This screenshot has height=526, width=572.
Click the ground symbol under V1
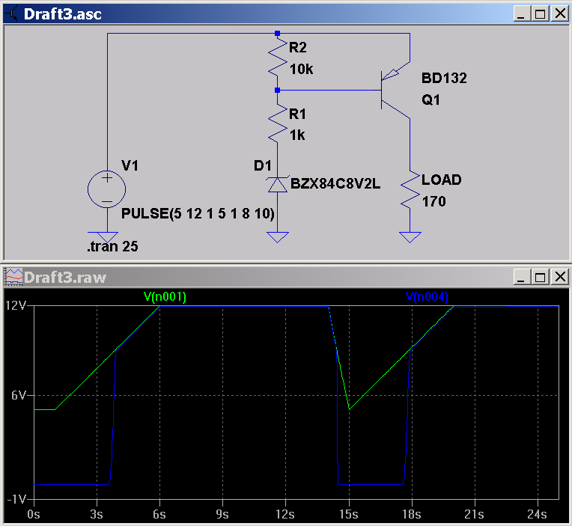point(107,237)
